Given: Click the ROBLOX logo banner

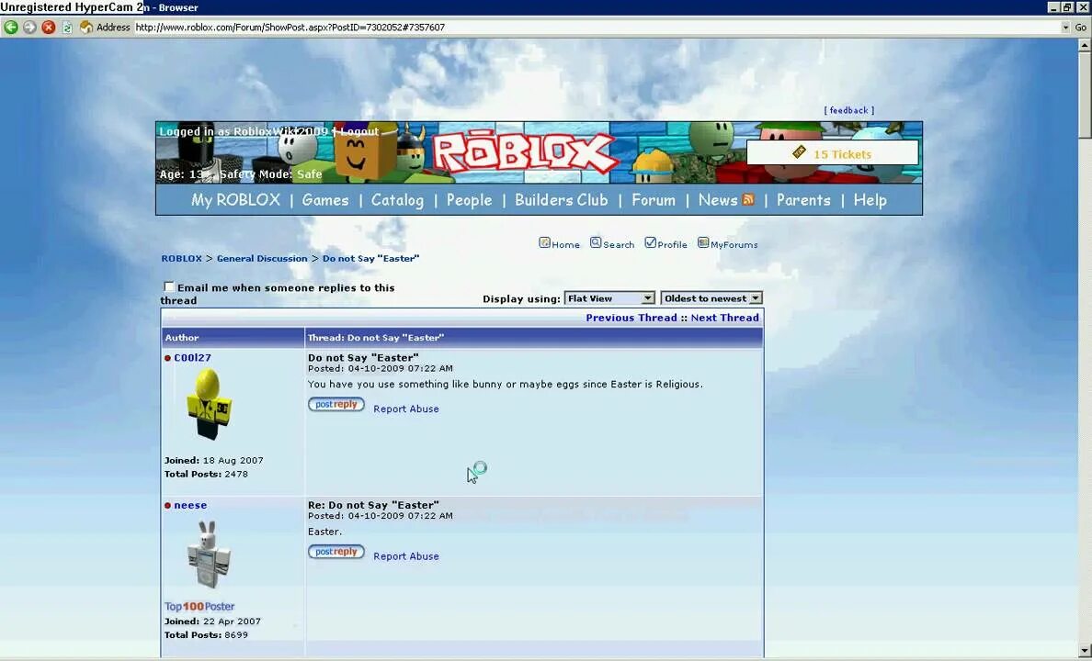Looking at the screenshot, I should pos(526,151).
